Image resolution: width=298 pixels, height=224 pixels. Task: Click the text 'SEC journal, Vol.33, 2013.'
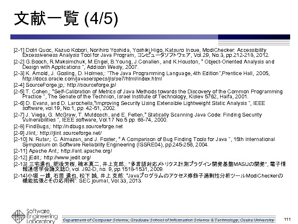[x=111, y=181]
